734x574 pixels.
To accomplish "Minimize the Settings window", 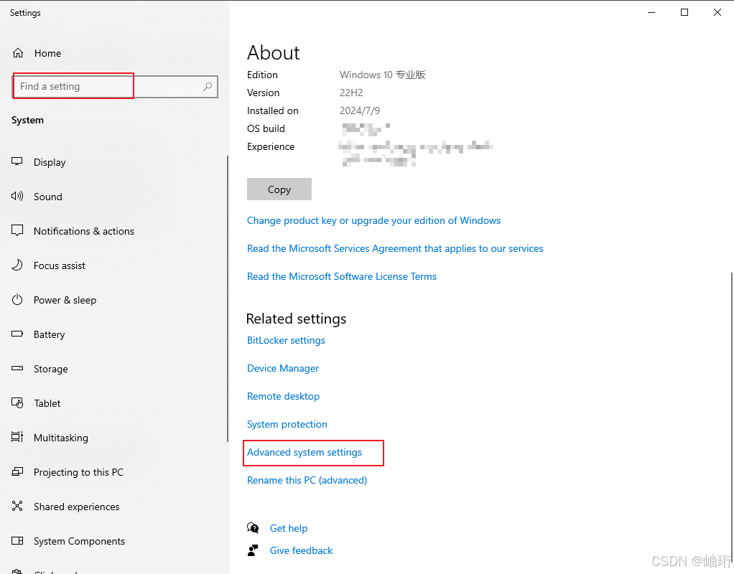I will click(x=651, y=13).
